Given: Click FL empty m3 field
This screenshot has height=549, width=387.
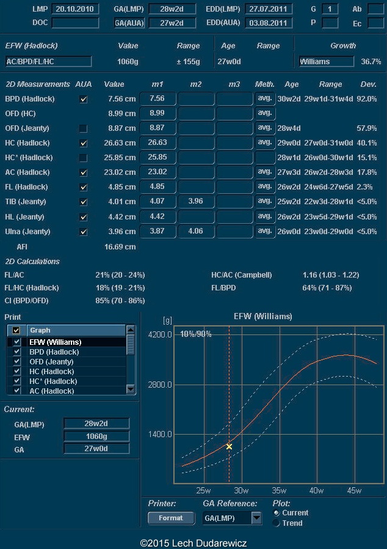Looking at the screenshot, I should coord(234,187).
